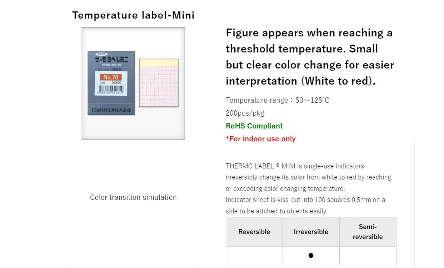Click the empty cell under Semi-reversible

pos(368,256)
